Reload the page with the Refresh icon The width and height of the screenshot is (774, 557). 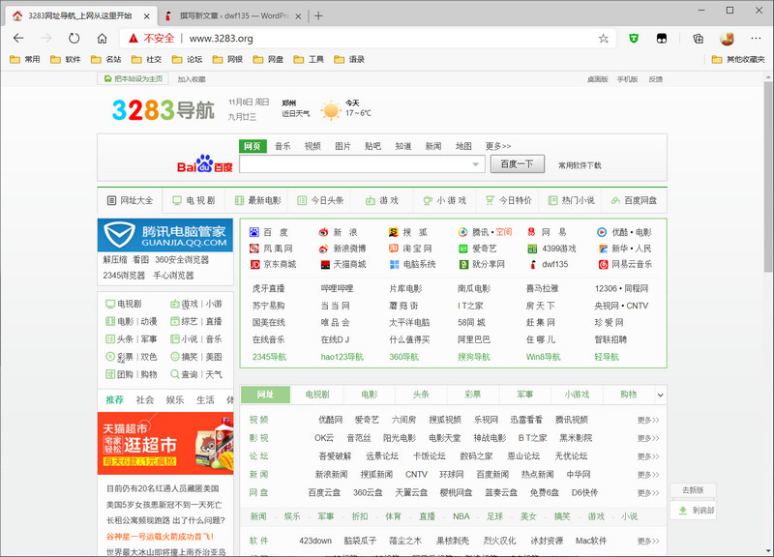(x=74, y=38)
